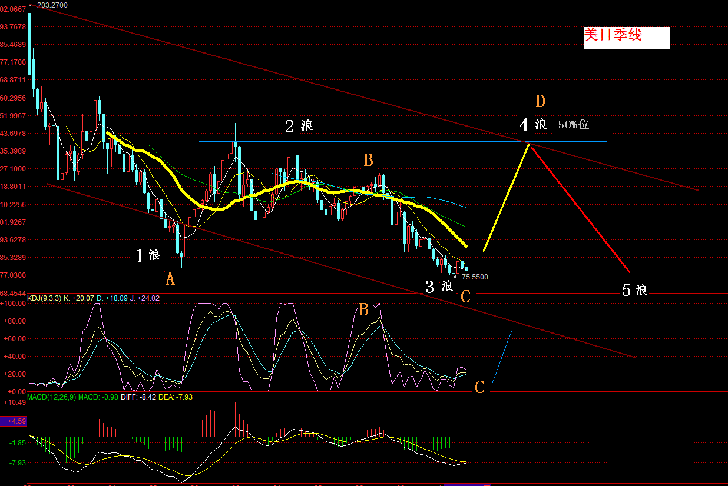The height and width of the screenshot is (486, 728).
Task: Click the purple +4.59 axis tag
Action: pos(13,421)
